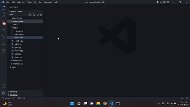The height and width of the screenshot is (107, 190).
Task: Expand the migrations folder
Action: (25, 34)
